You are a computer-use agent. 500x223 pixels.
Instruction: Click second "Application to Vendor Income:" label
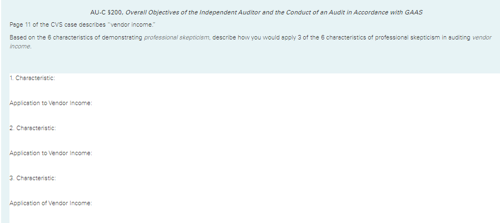[51, 153]
